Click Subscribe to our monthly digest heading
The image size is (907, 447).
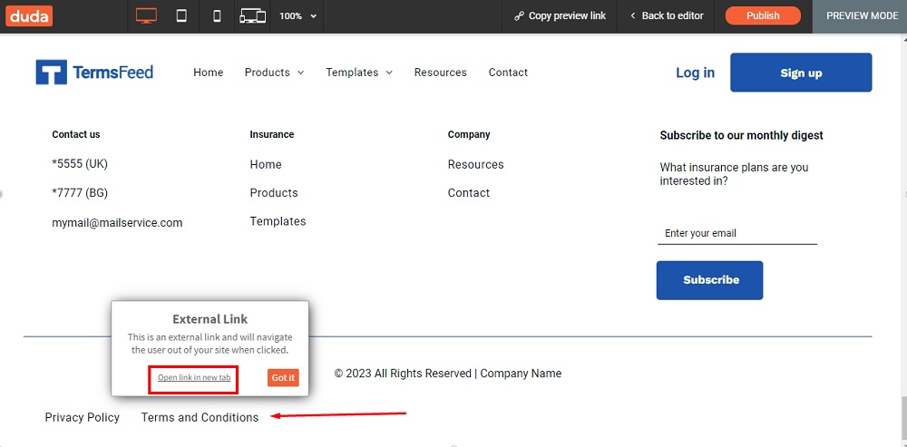[x=741, y=135]
